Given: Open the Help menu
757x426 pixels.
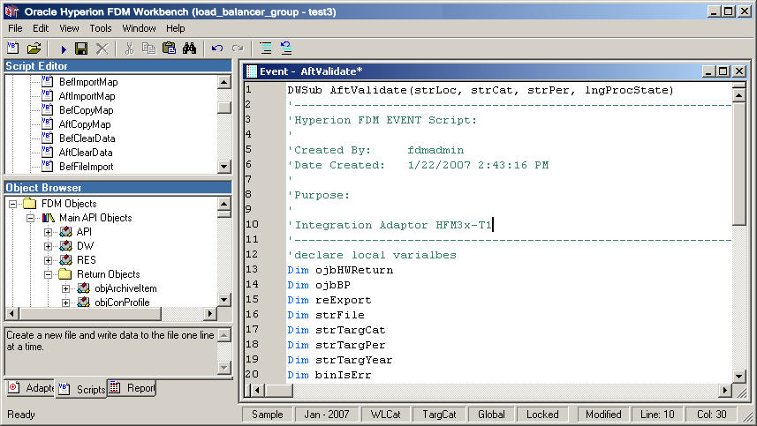Looking at the screenshot, I should 176,28.
